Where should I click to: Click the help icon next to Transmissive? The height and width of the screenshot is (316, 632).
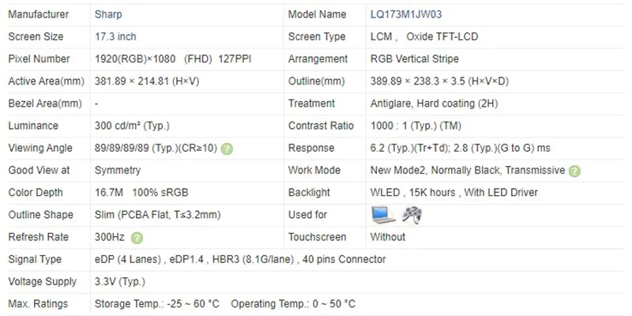click(x=574, y=171)
